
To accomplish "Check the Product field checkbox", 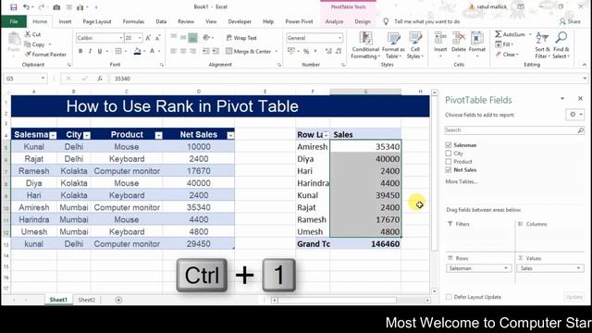I will [449, 162].
